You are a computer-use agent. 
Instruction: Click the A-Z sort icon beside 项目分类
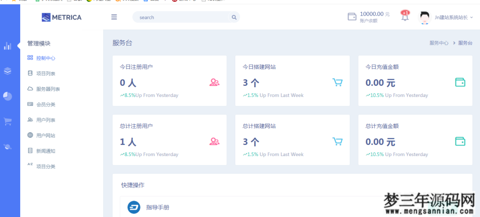tap(30, 165)
